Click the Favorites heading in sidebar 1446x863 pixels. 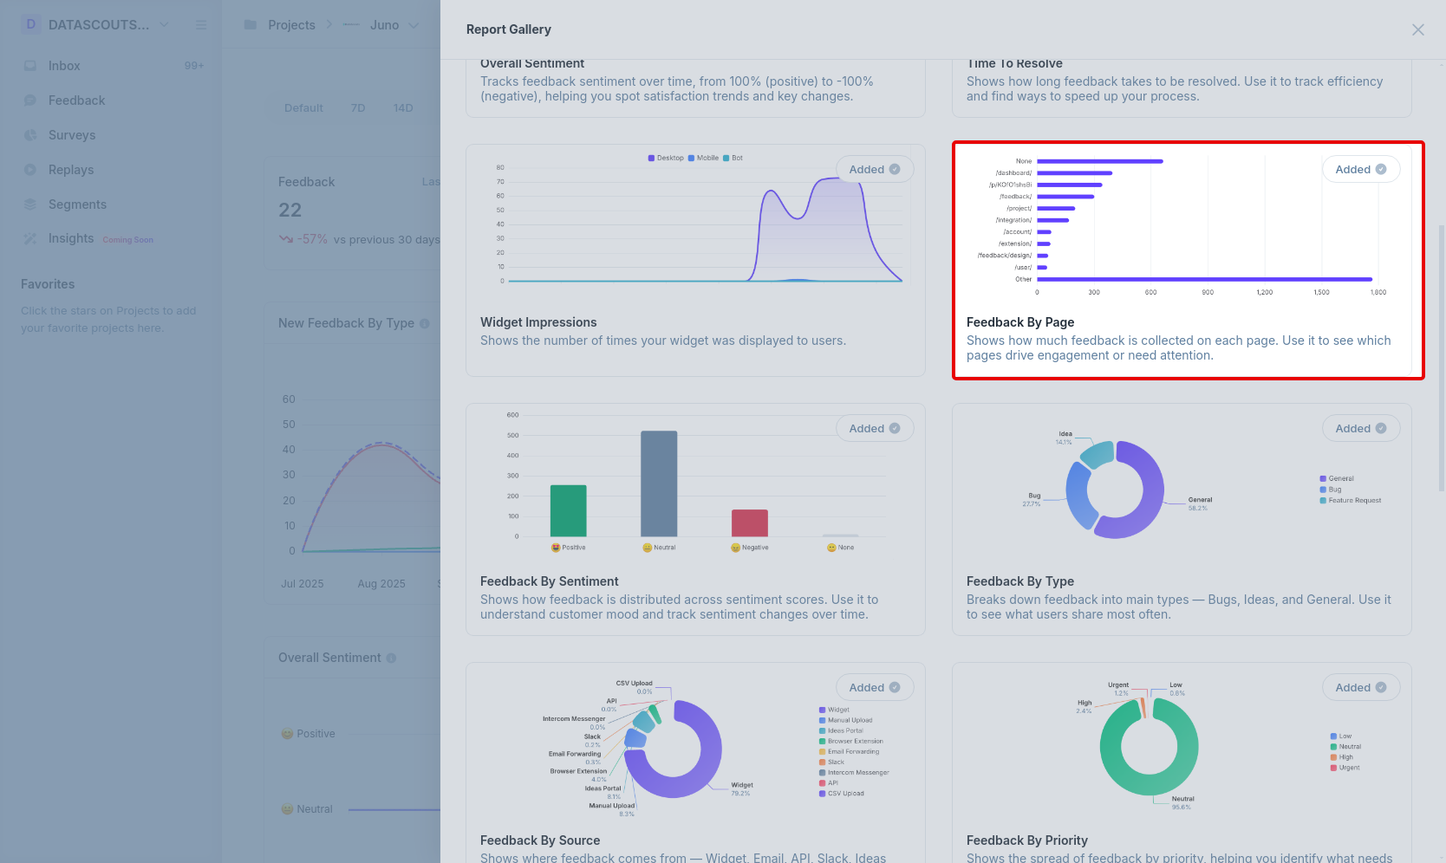(48, 284)
